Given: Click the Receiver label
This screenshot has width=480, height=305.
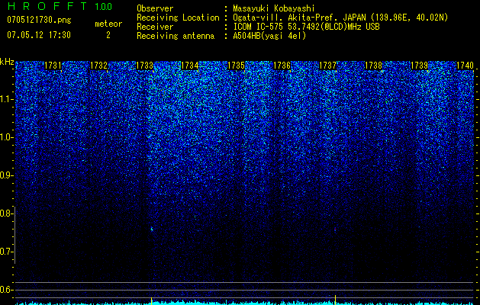Looking at the screenshot, I should [x=155, y=27].
